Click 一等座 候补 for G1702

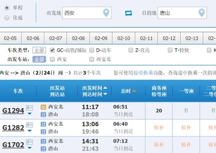[x=186, y=145]
